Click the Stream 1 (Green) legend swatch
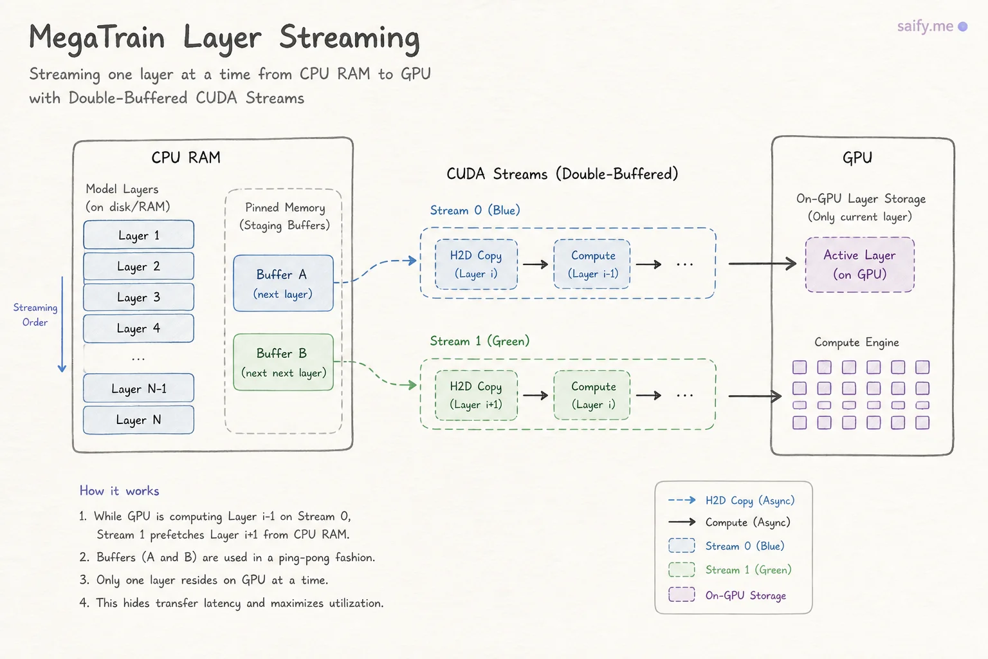 point(682,570)
